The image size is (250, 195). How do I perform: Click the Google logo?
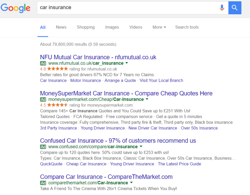coord(15,8)
